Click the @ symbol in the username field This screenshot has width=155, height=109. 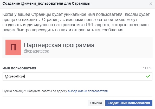point(6,76)
